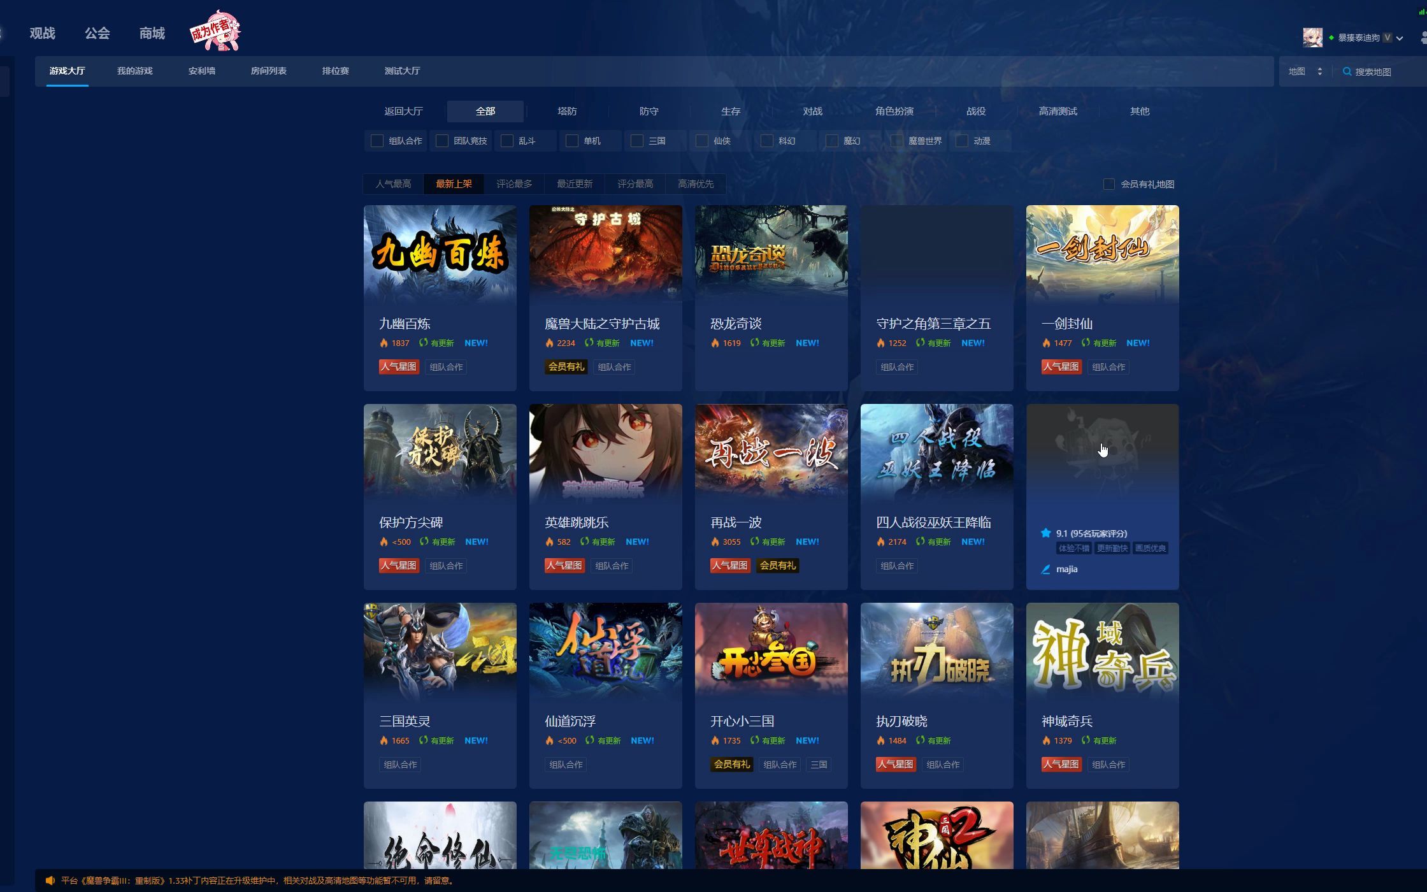
Task: Sort maps by 人气最高
Action: (x=393, y=184)
